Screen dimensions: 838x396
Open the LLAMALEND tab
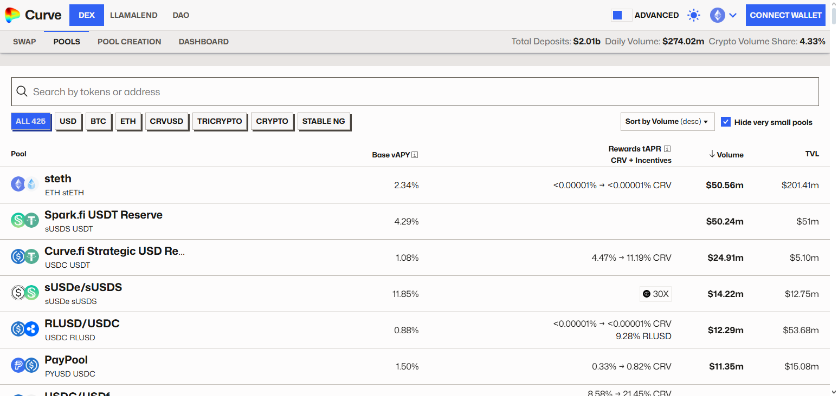(133, 15)
